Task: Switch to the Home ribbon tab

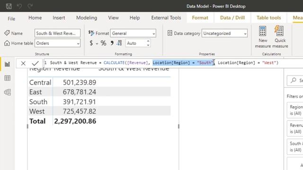Action: pos(35,18)
